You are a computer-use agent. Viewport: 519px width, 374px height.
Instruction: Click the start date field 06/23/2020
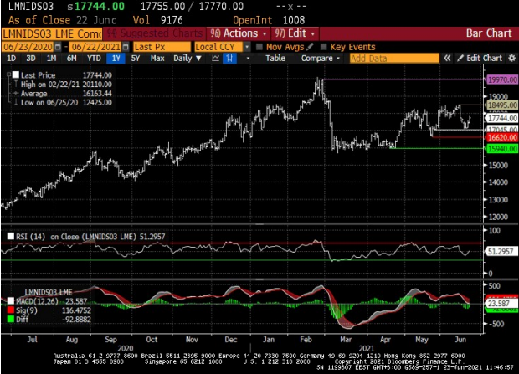[28, 47]
